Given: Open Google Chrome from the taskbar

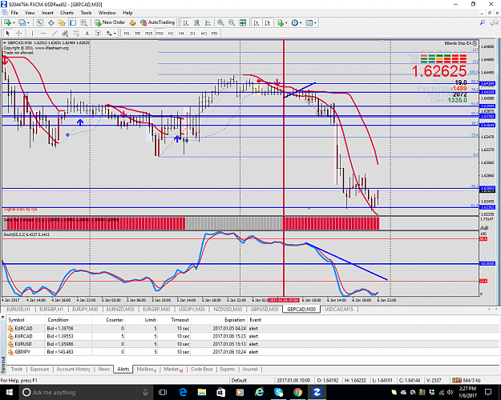Looking at the screenshot, I should [297, 392].
